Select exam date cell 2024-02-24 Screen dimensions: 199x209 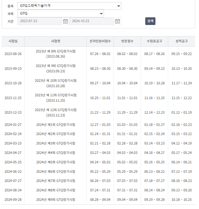(x=13, y=134)
